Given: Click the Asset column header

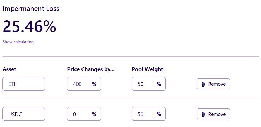Looking at the screenshot, I should [x=9, y=69].
